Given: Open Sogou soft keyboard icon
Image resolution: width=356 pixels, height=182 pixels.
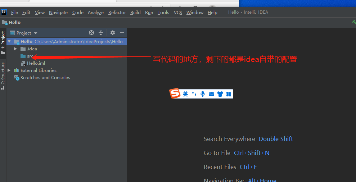Looking at the screenshot, I should [x=211, y=94].
